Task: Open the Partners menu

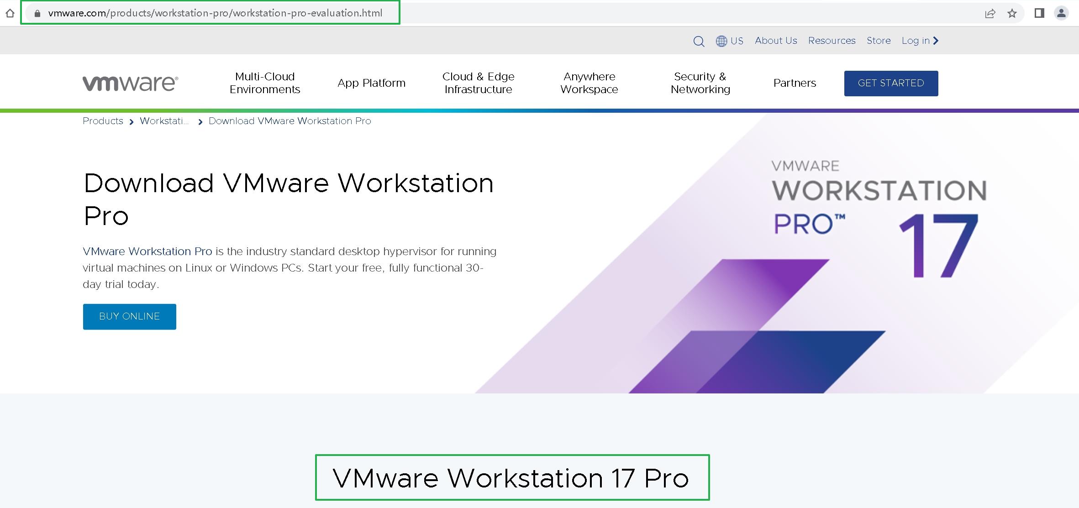Action: [795, 83]
